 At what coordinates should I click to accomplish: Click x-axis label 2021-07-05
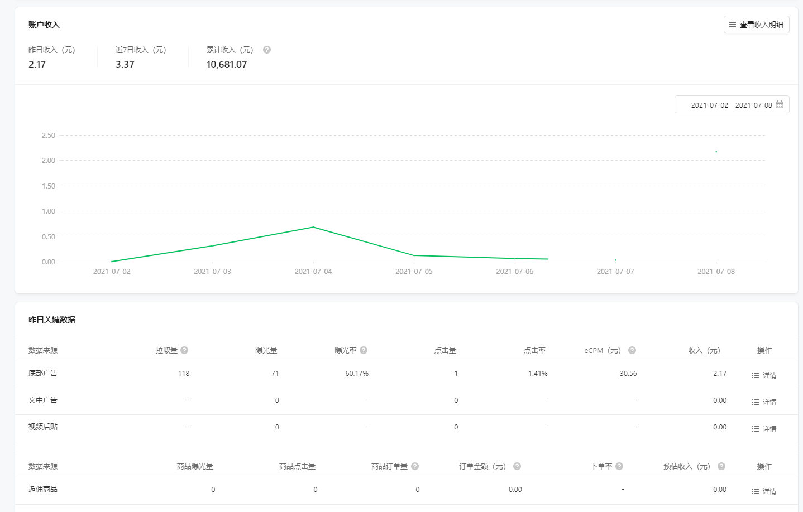tap(414, 272)
